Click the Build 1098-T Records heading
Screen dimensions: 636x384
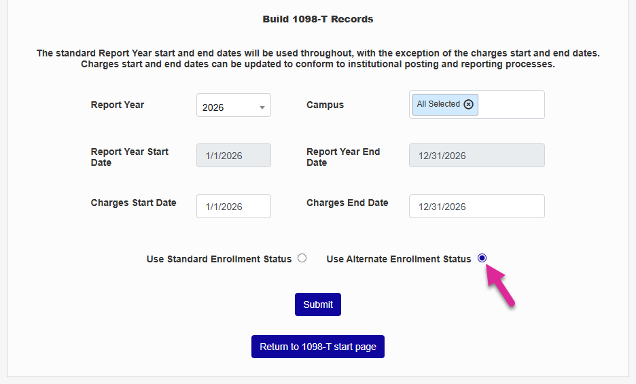tap(318, 19)
